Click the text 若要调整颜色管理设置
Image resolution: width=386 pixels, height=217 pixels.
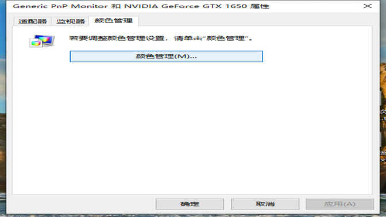coord(117,38)
